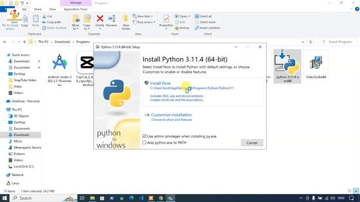Create a New folder from ribbon
360x202 pixels.
[x=126, y=22]
